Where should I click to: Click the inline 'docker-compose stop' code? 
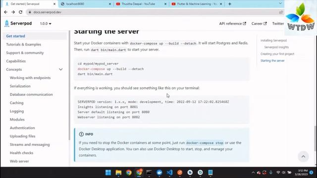click(205, 143)
